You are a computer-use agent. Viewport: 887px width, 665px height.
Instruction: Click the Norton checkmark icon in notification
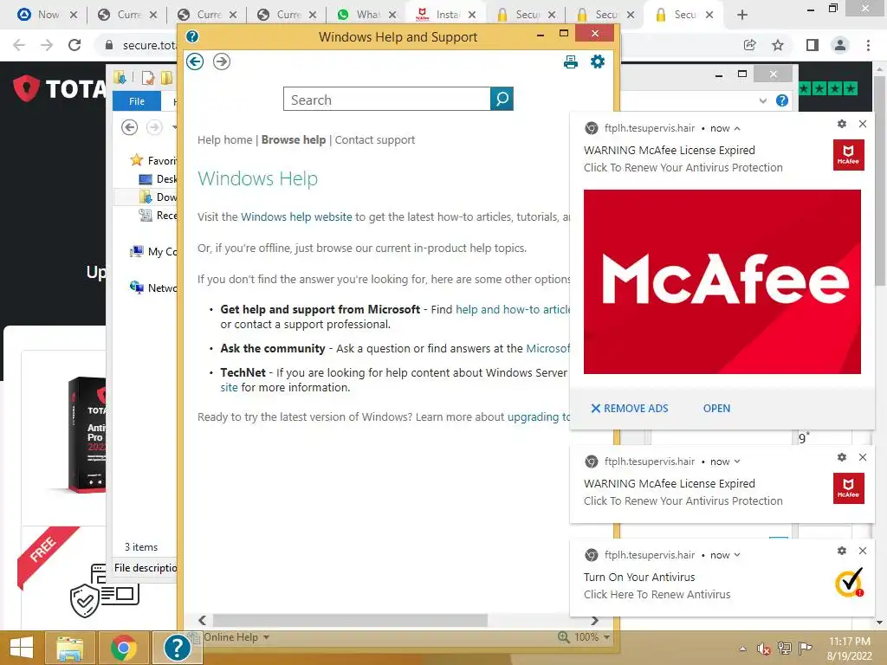pyautogui.click(x=849, y=582)
